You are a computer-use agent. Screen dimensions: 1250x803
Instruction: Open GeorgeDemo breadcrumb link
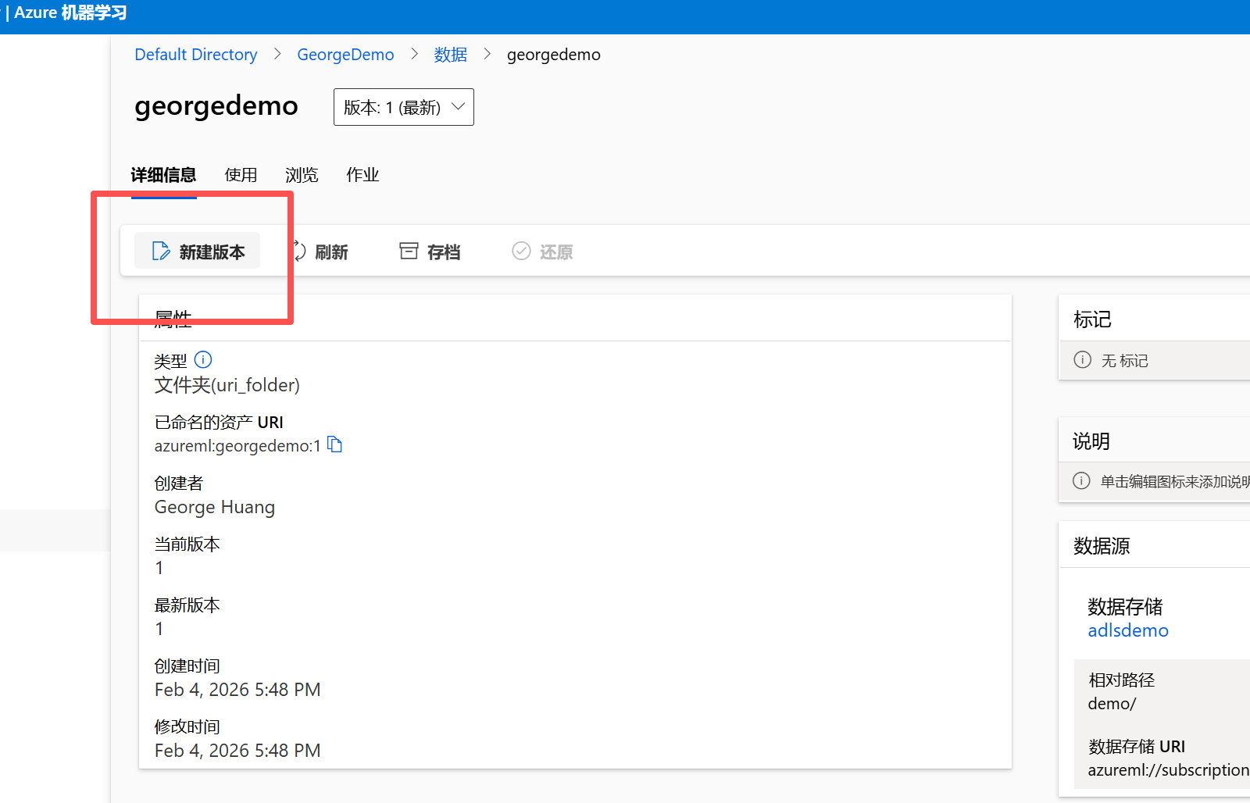point(345,55)
